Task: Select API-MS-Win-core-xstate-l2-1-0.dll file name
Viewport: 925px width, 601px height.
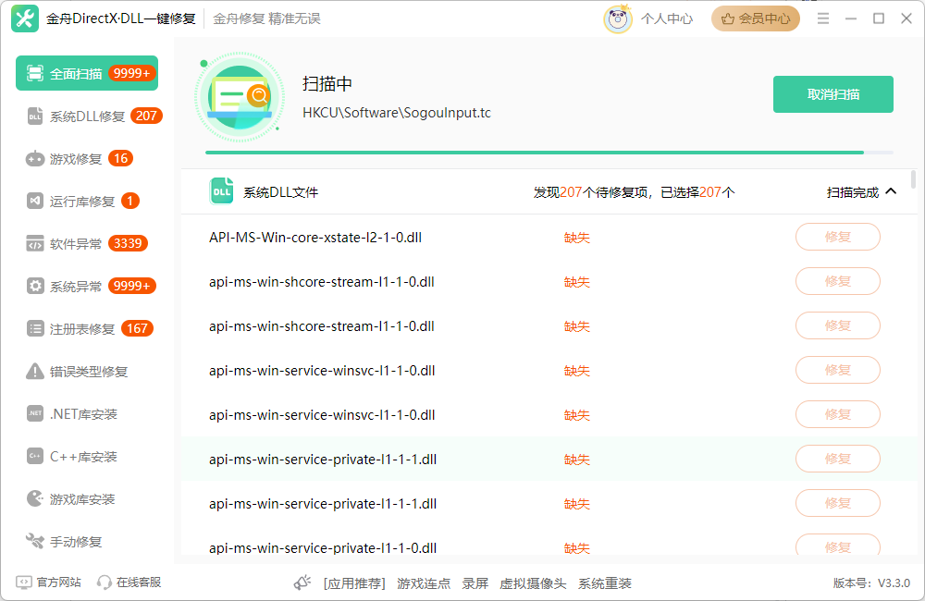Action: 315,238
